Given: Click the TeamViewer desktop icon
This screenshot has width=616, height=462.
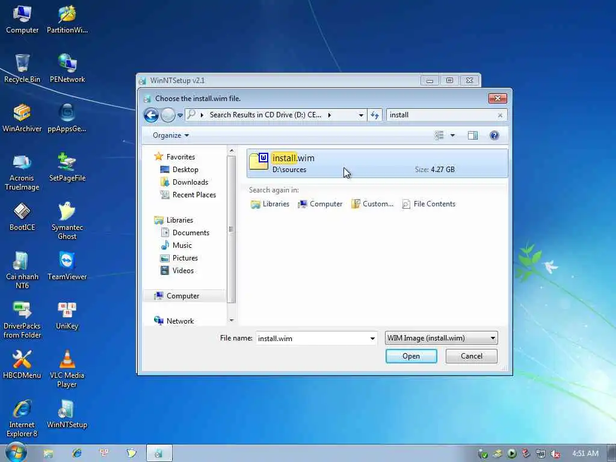Looking at the screenshot, I should [x=67, y=266].
